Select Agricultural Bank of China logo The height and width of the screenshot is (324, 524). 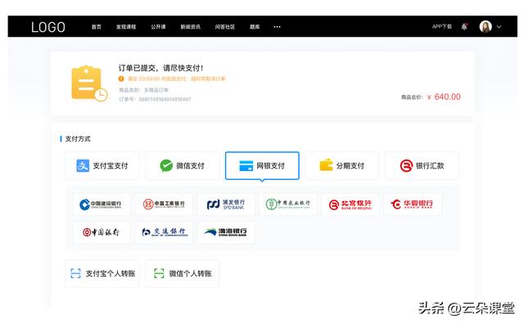(x=288, y=204)
